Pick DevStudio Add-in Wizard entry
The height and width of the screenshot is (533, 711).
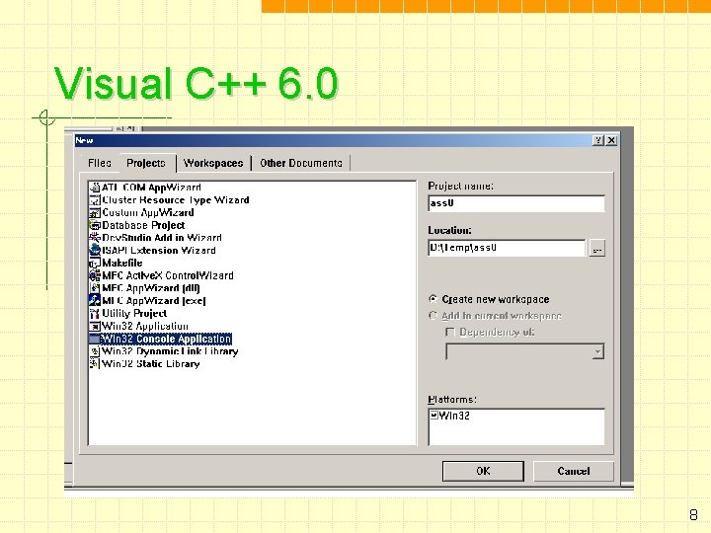tap(162, 238)
